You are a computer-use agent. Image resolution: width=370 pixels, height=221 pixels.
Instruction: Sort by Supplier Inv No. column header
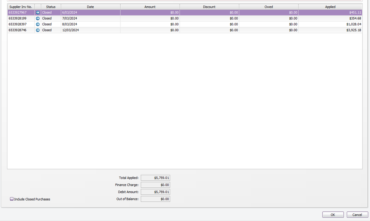coord(21,7)
